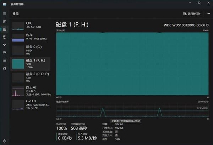The image size is (213, 145).
Task: Click the 已格式化 932 GB value
Action: (119, 128)
